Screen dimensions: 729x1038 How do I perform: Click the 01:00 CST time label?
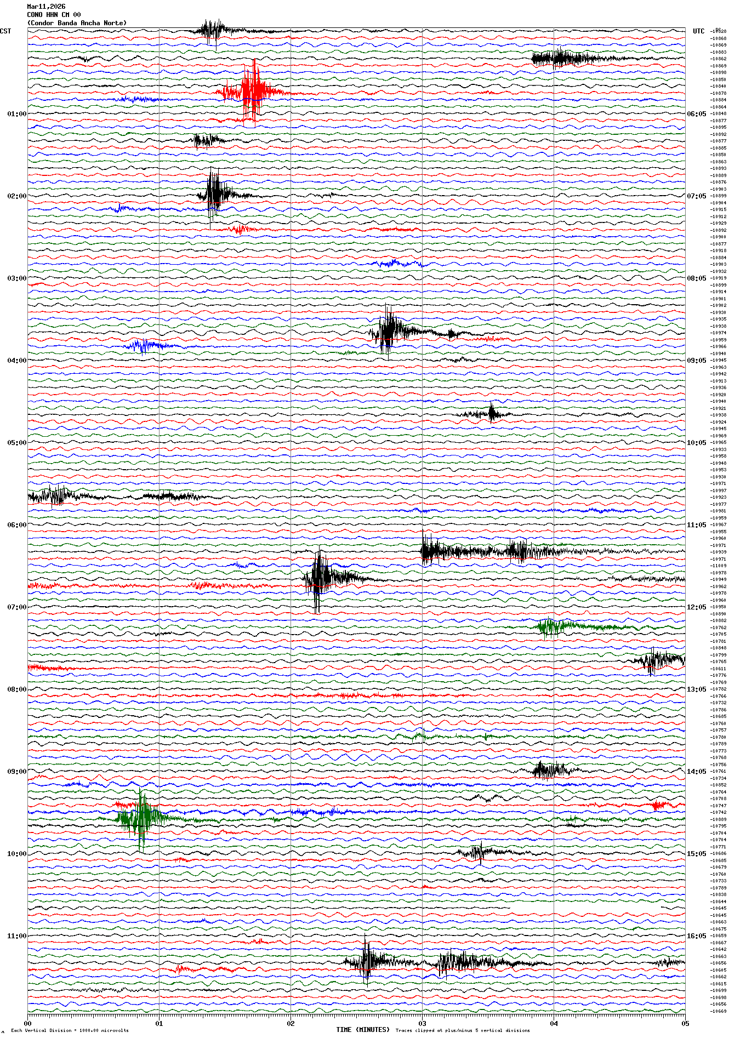point(16,114)
